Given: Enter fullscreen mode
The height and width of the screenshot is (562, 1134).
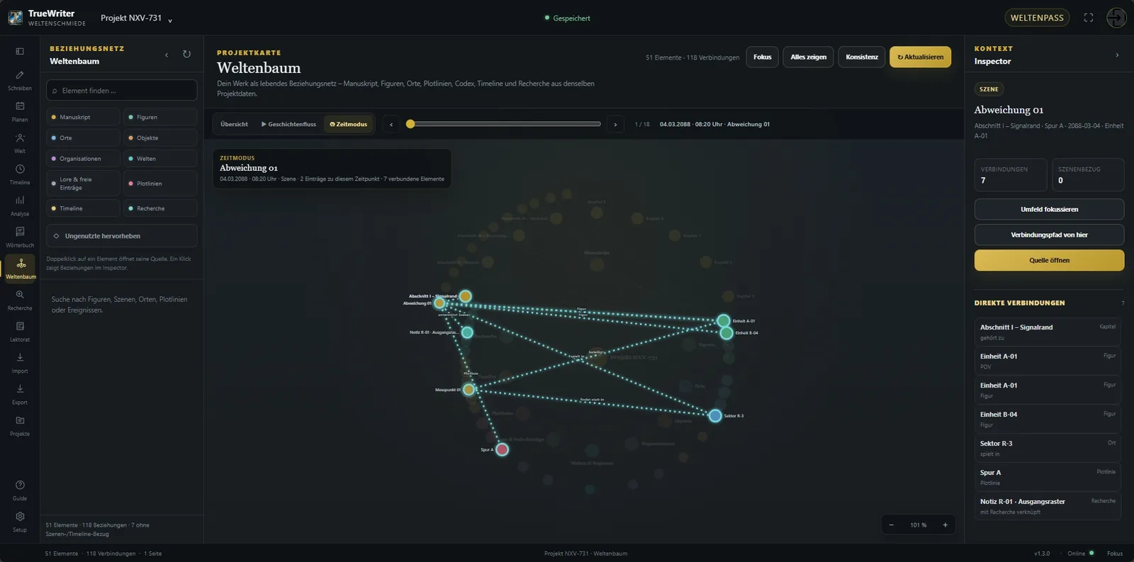Looking at the screenshot, I should 1089,18.
